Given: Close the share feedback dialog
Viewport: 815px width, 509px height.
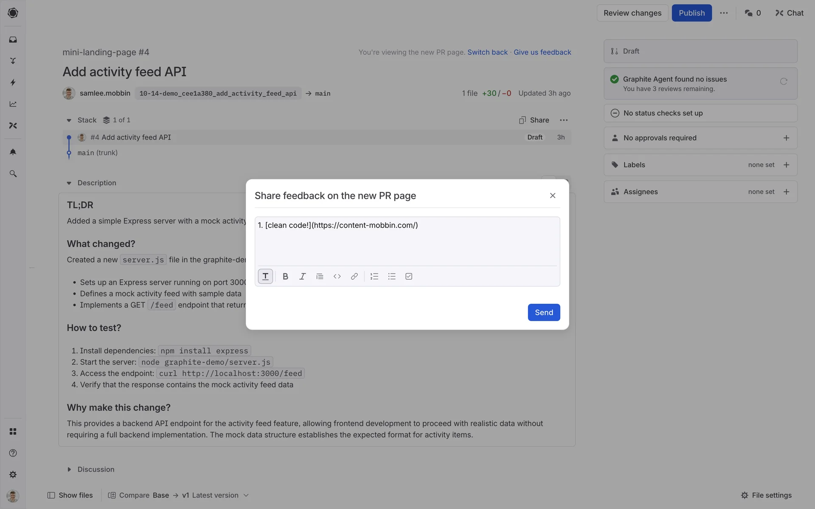Looking at the screenshot, I should 552,196.
